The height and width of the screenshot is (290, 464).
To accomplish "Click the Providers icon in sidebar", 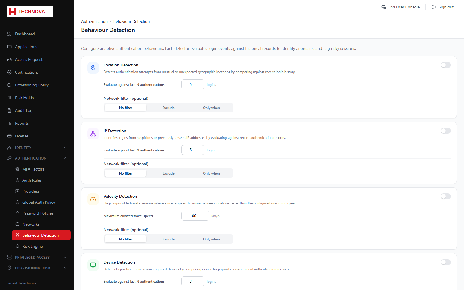I will [17, 191].
